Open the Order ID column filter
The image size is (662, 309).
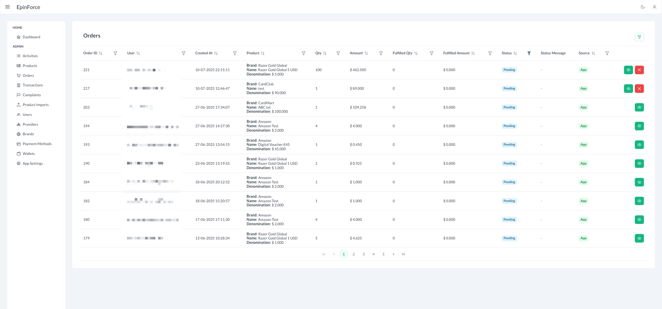115,53
